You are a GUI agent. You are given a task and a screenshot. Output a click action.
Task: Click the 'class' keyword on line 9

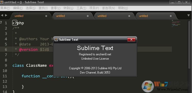click(x=18, y=65)
